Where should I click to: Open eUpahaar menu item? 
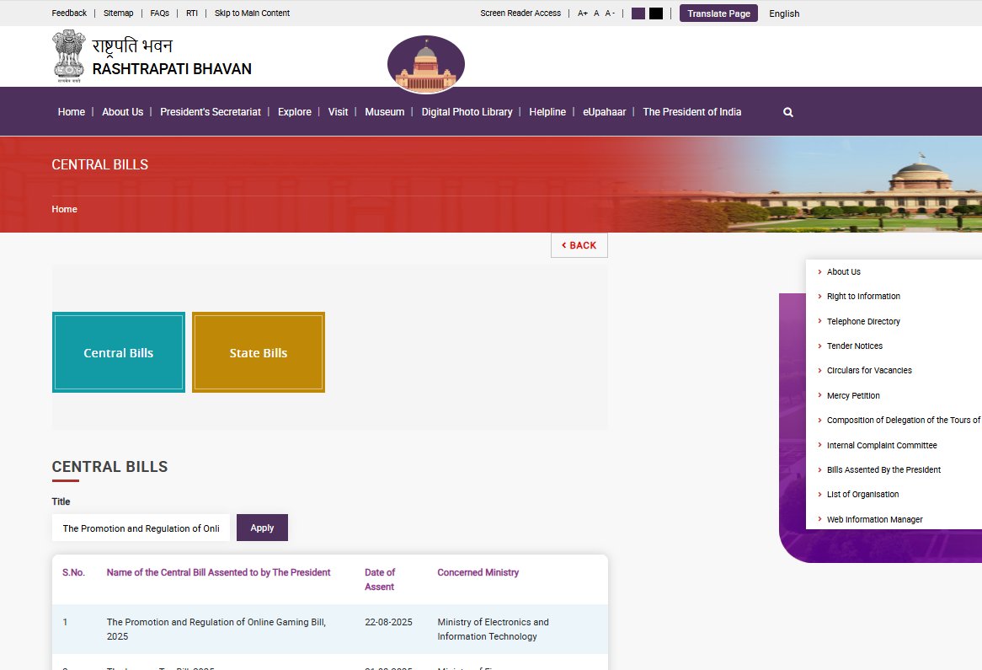tap(605, 111)
